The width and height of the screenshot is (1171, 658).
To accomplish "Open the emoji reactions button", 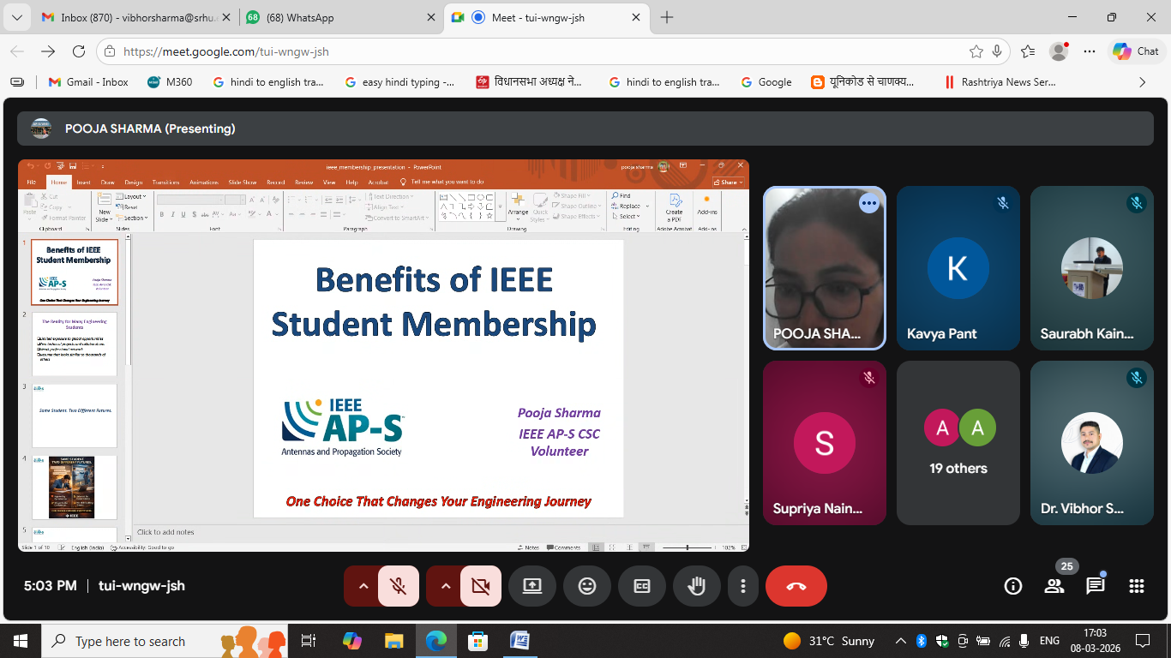I will [586, 586].
